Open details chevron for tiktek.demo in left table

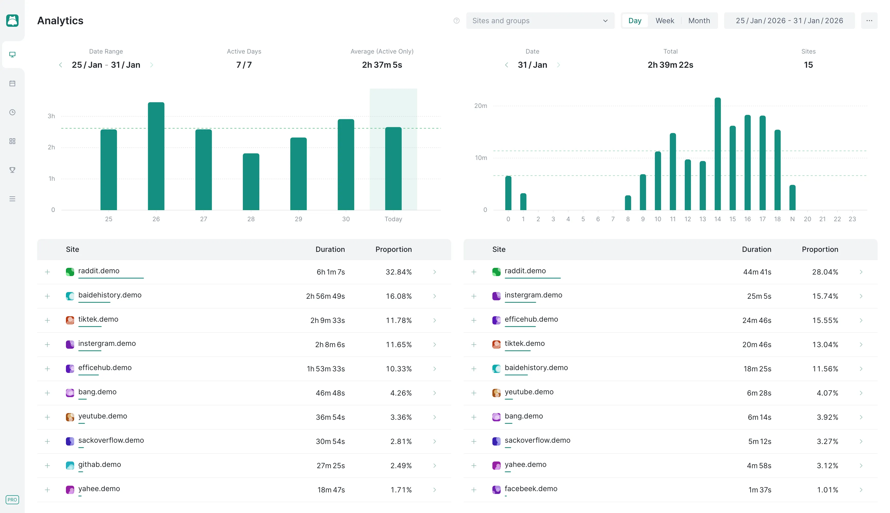coord(434,321)
